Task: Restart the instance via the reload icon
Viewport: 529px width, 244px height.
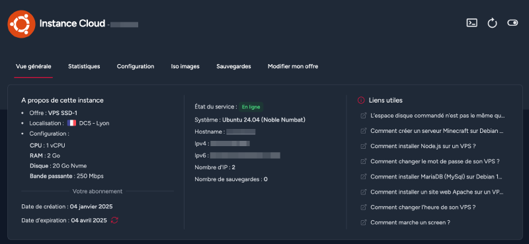Action: 492,23
